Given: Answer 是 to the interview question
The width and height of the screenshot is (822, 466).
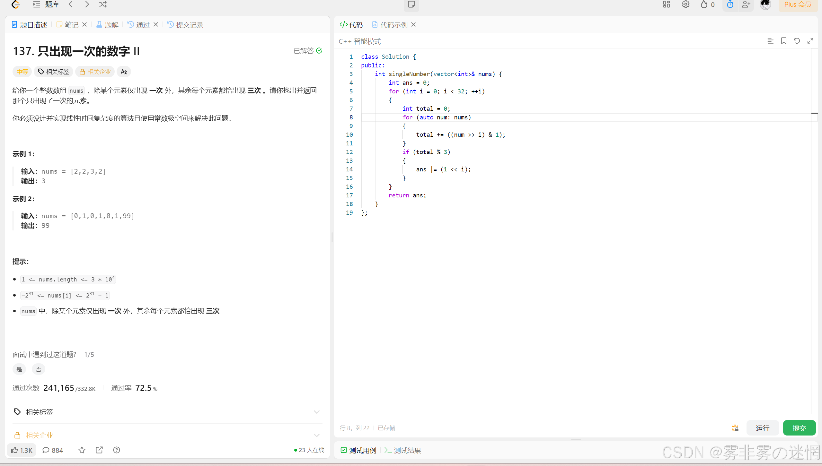Looking at the screenshot, I should tap(19, 369).
